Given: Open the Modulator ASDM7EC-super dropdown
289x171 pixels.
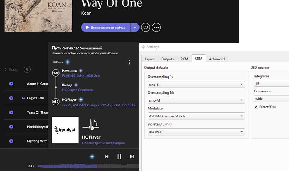Looking at the screenshot, I should [196, 116].
